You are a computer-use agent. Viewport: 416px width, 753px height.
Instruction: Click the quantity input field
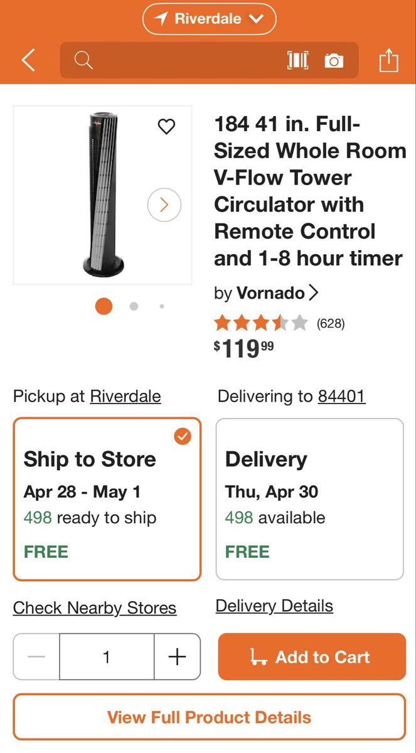pos(107,656)
